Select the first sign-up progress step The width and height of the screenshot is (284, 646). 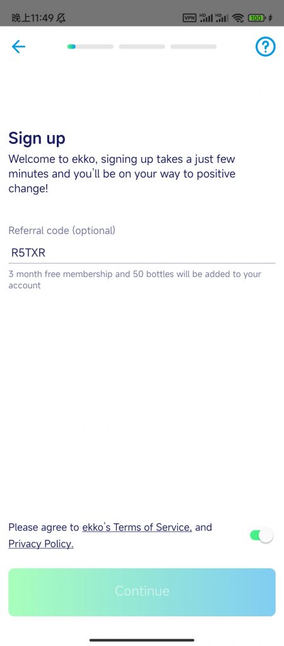click(x=90, y=47)
